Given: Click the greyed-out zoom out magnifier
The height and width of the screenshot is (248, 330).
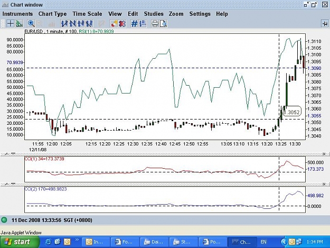Looking at the screenshot, I should [40, 23].
